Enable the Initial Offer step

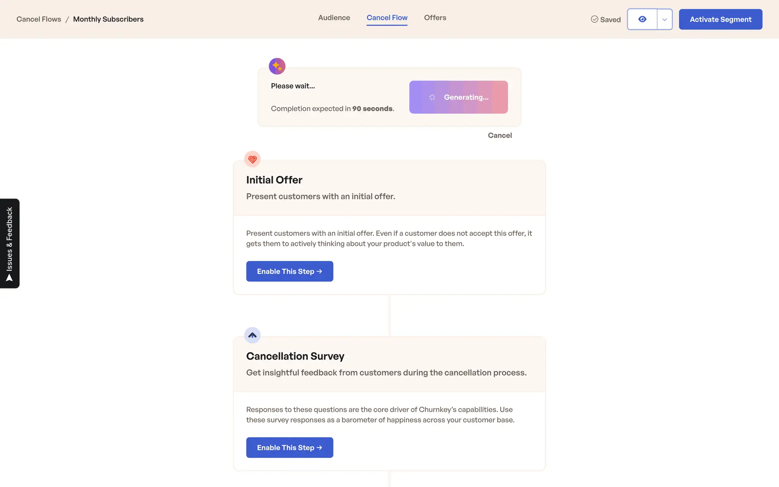[x=289, y=272]
